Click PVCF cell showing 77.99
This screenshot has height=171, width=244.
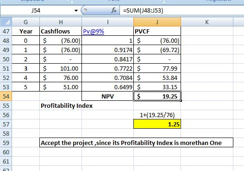click(x=157, y=68)
